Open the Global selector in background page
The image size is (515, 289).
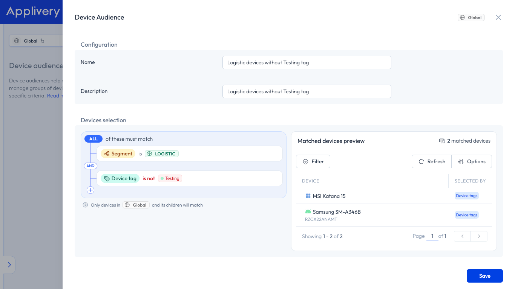tap(35, 41)
